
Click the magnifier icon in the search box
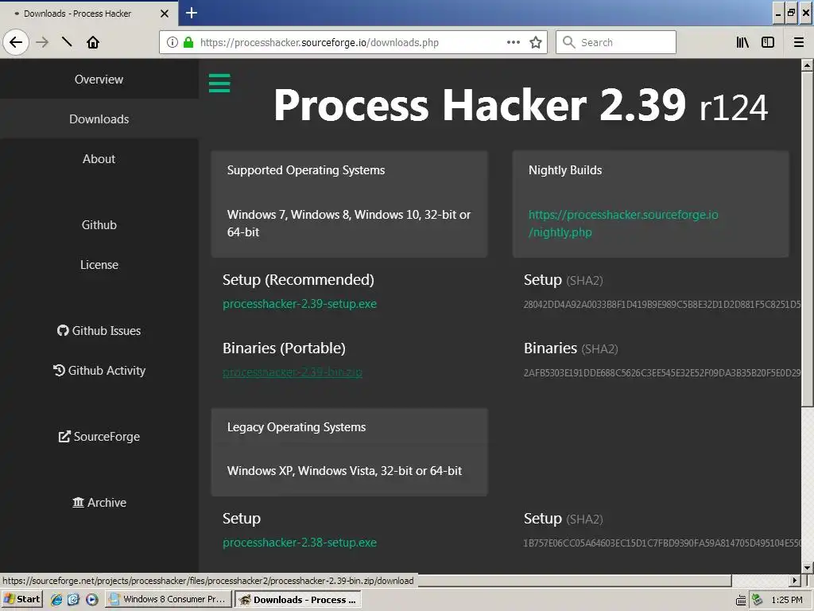pos(569,42)
